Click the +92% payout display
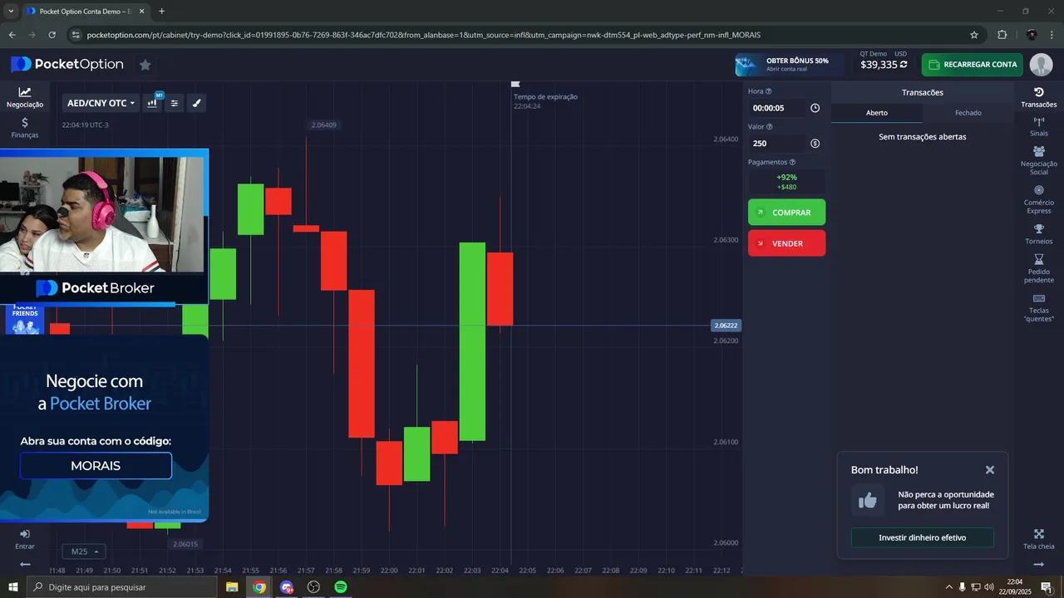 coord(786,182)
